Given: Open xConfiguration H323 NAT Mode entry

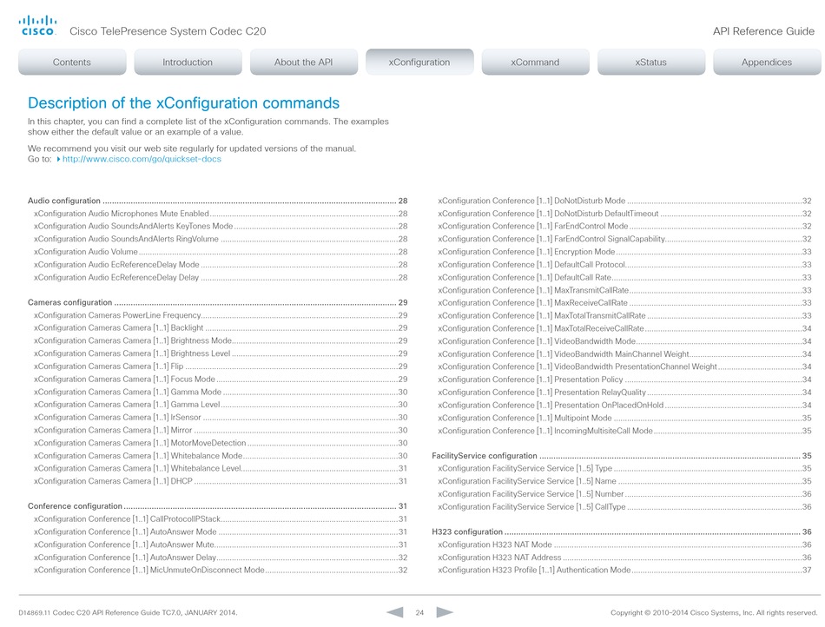Looking at the screenshot, I should pos(624,544).
